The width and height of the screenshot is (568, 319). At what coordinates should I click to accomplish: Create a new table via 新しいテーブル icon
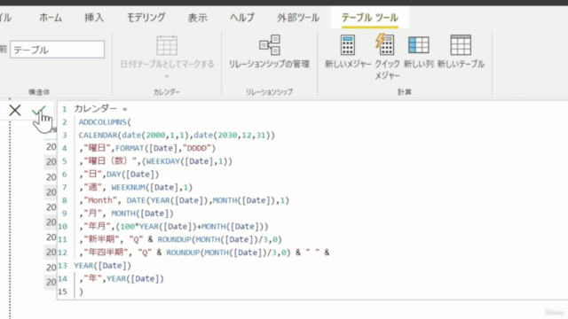(461, 45)
